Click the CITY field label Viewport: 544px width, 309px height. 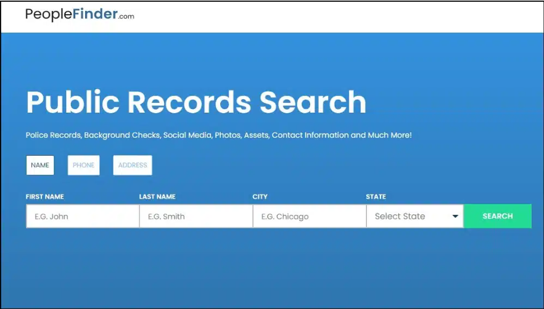click(x=260, y=197)
